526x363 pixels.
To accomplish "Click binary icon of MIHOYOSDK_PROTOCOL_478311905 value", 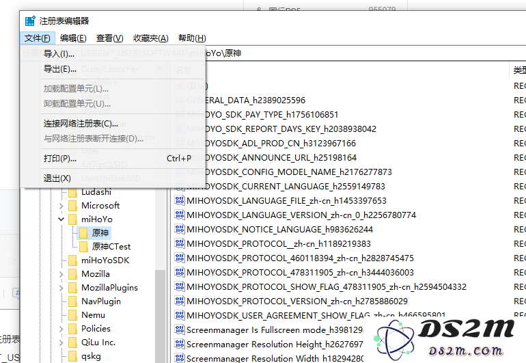I will coord(180,272).
